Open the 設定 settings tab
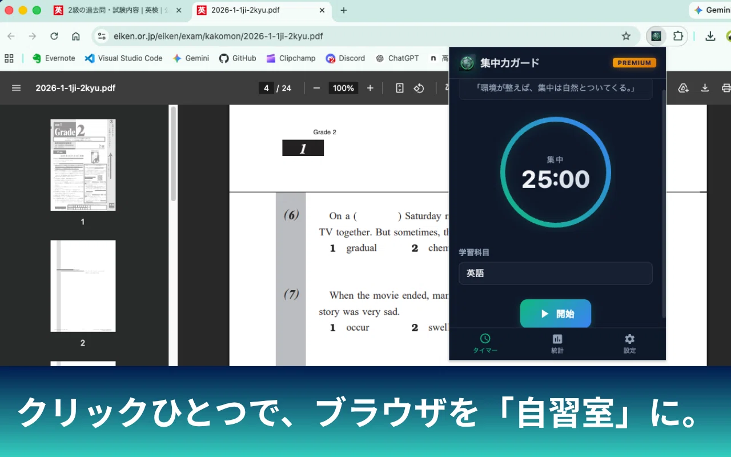This screenshot has width=731, height=457. (x=629, y=344)
